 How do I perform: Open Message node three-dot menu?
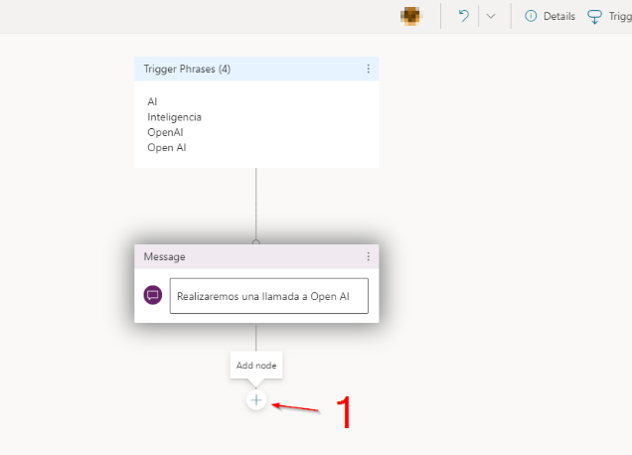coord(368,256)
